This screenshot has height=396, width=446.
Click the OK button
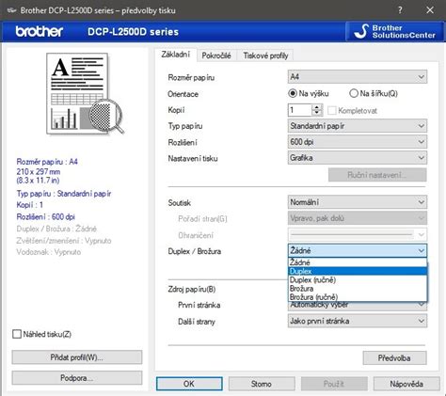coord(189,384)
